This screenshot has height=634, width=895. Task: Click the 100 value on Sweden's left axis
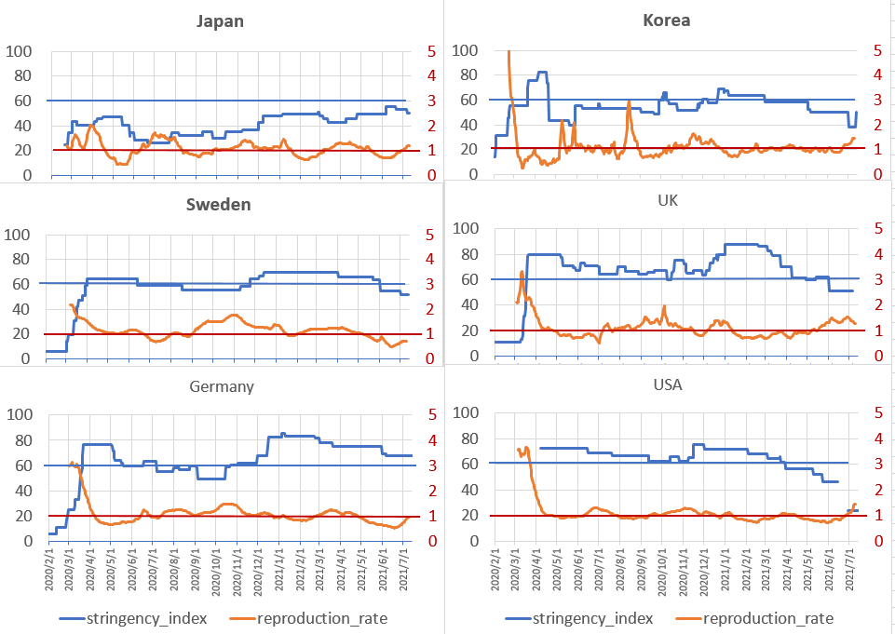tap(19, 234)
